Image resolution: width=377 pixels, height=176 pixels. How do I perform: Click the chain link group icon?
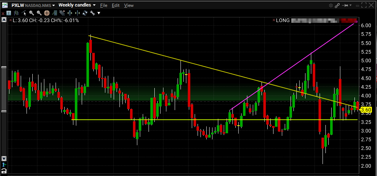point(337,5)
